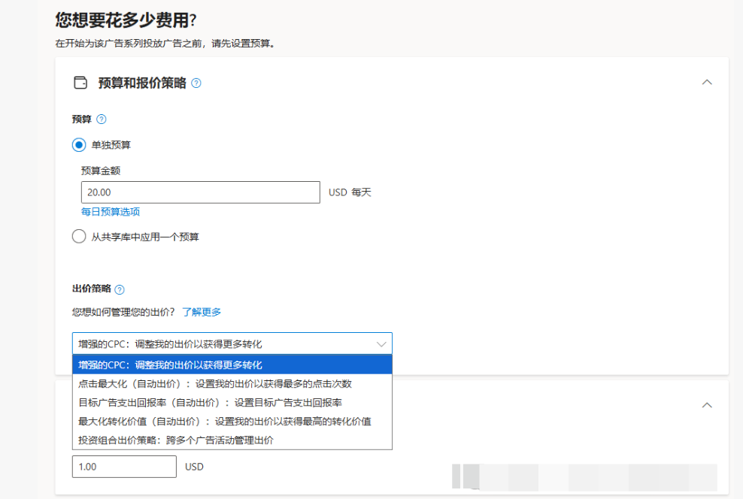This screenshot has width=743, height=499.
Task: Click the dropdown arrow on the bid strategy box
Action: 381,343
